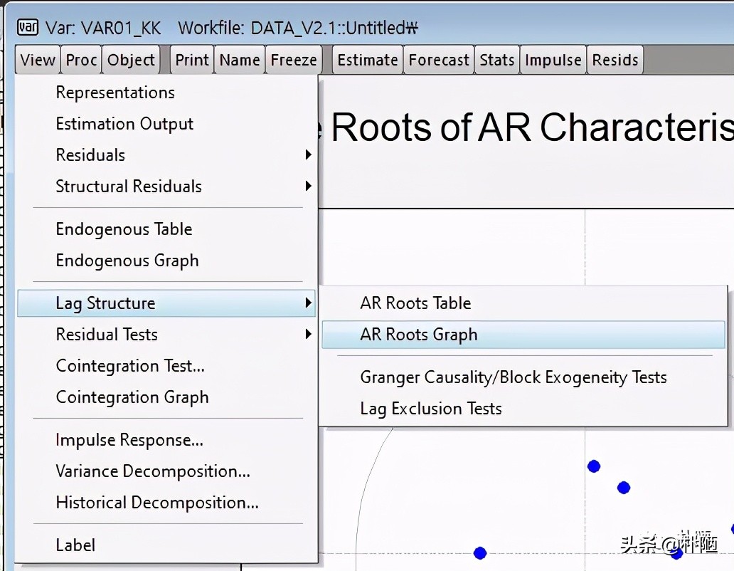Choose Impulse Response... menu entry
The width and height of the screenshot is (734, 571).
click(x=166, y=440)
